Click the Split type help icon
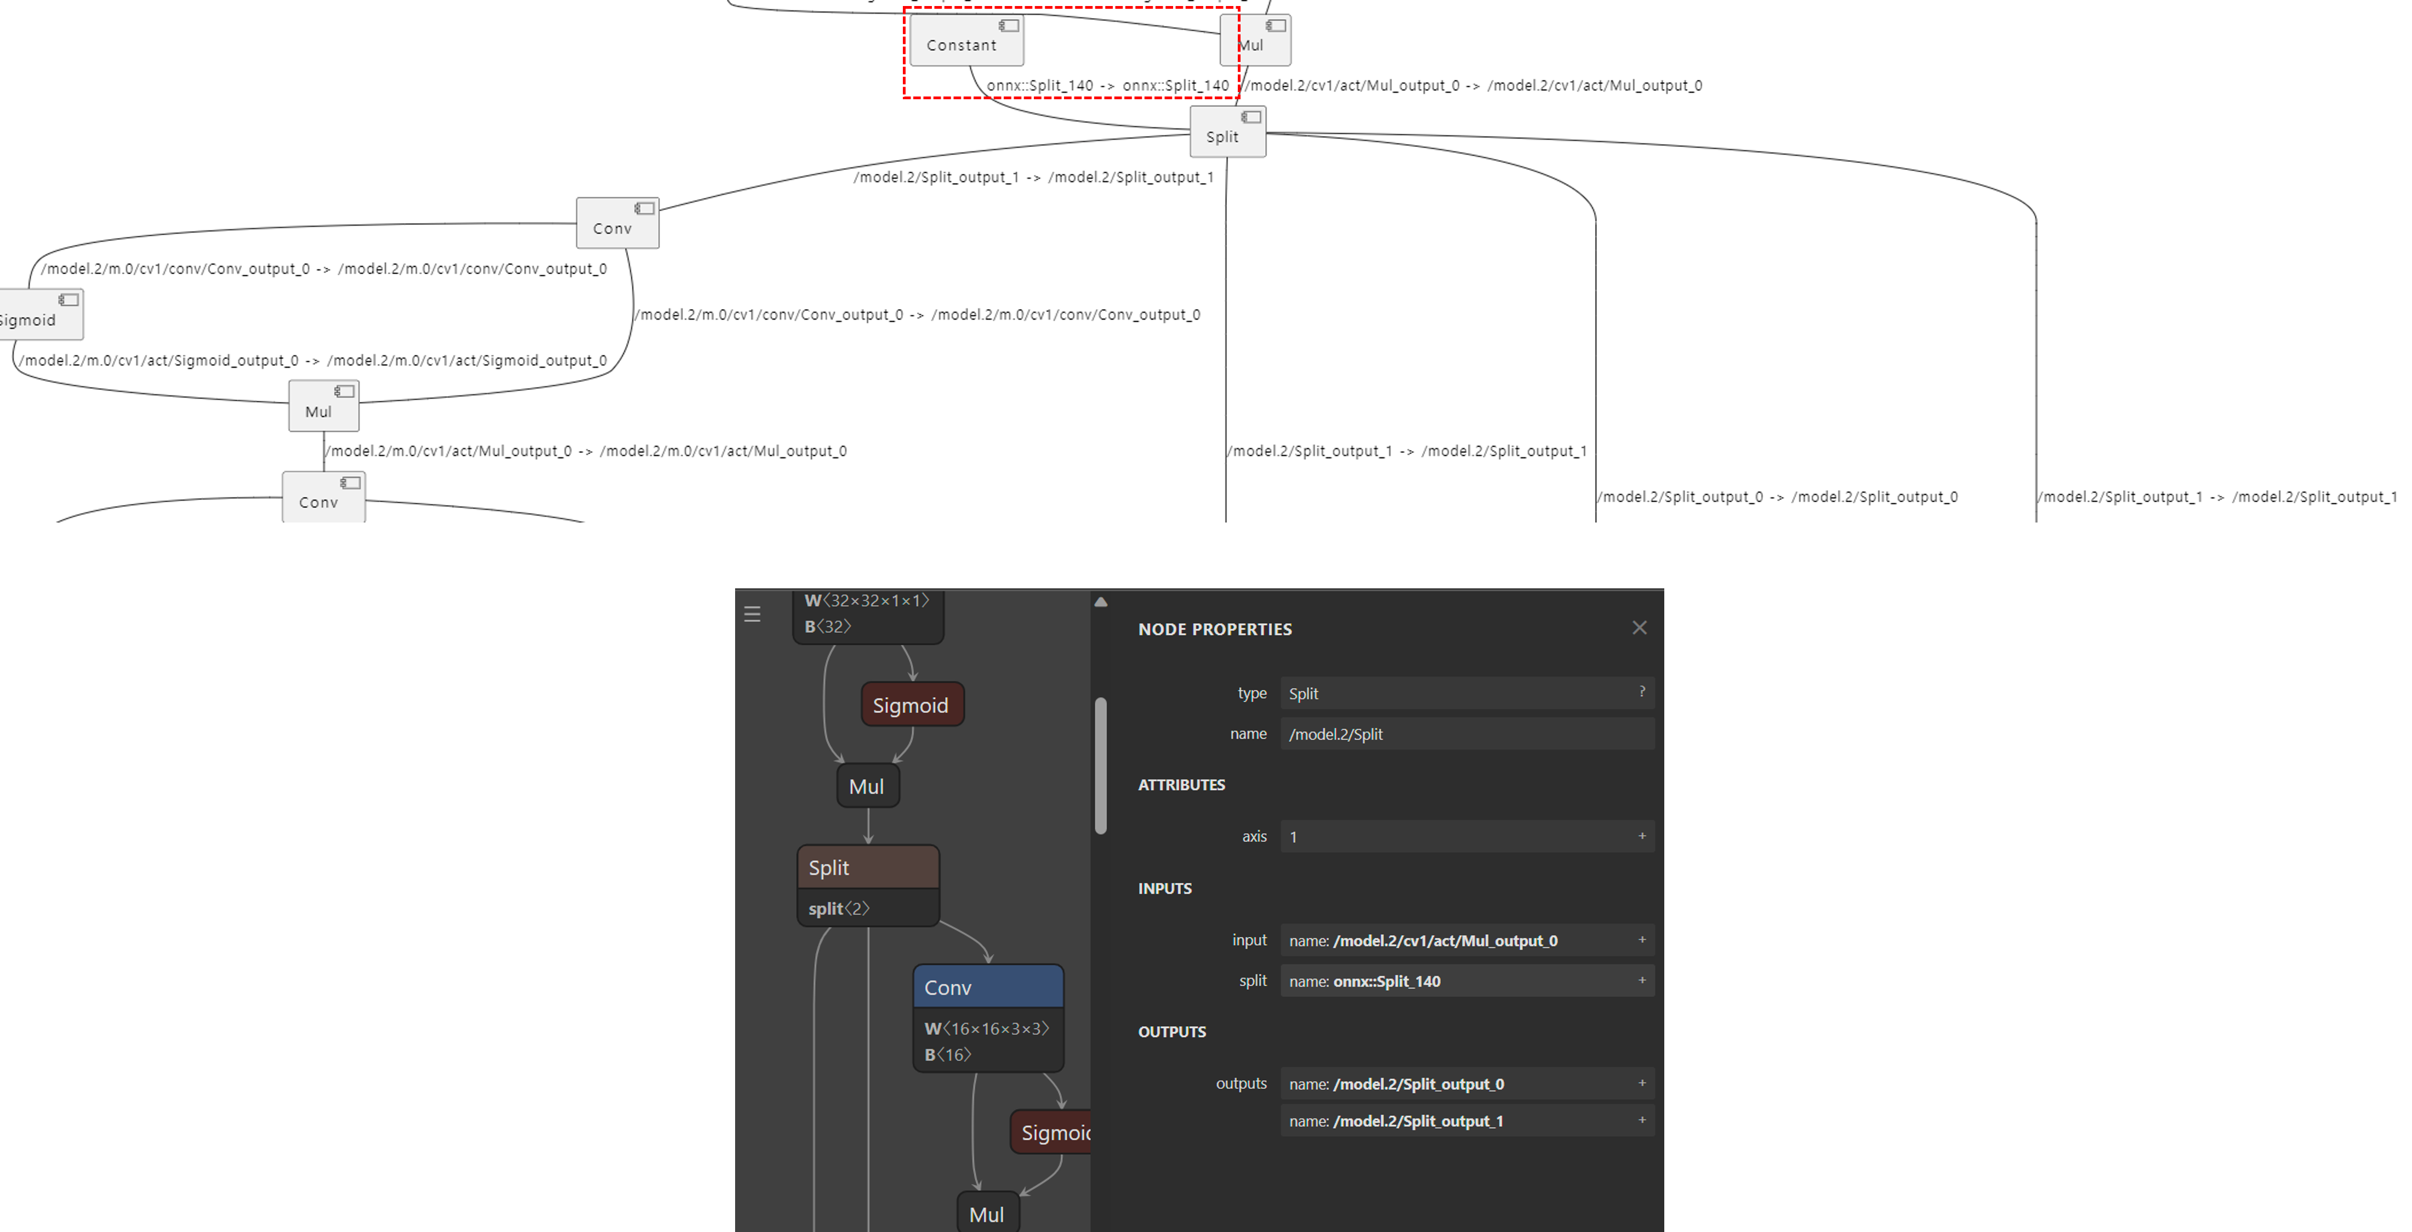The image size is (2412, 1232). [1641, 692]
